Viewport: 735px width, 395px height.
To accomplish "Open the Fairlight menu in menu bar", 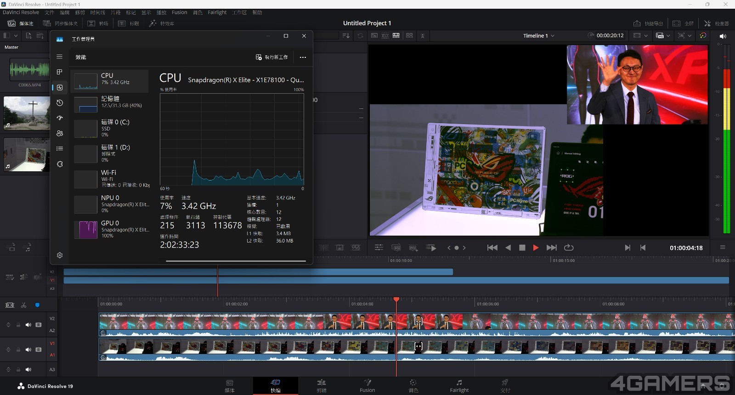I will point(217,12).
